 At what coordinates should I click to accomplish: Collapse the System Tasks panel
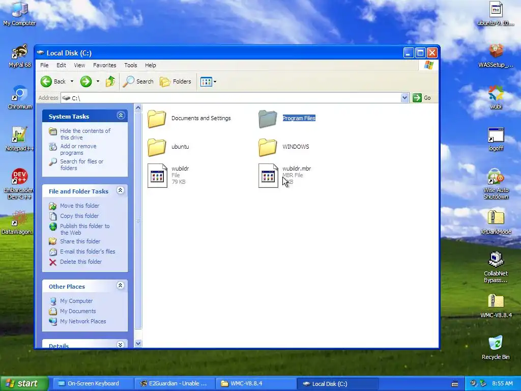(x=121, y=116)
